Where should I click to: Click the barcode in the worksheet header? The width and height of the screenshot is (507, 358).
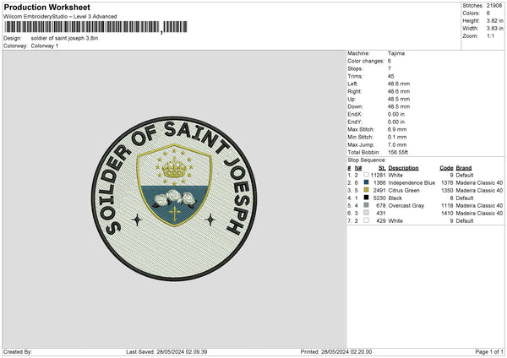95,27
